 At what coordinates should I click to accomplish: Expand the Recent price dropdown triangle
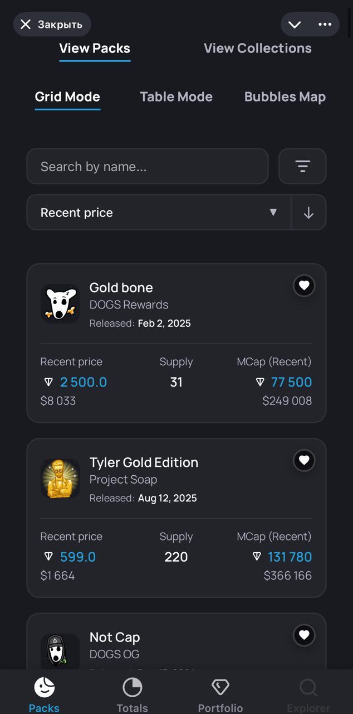point(273,212)
